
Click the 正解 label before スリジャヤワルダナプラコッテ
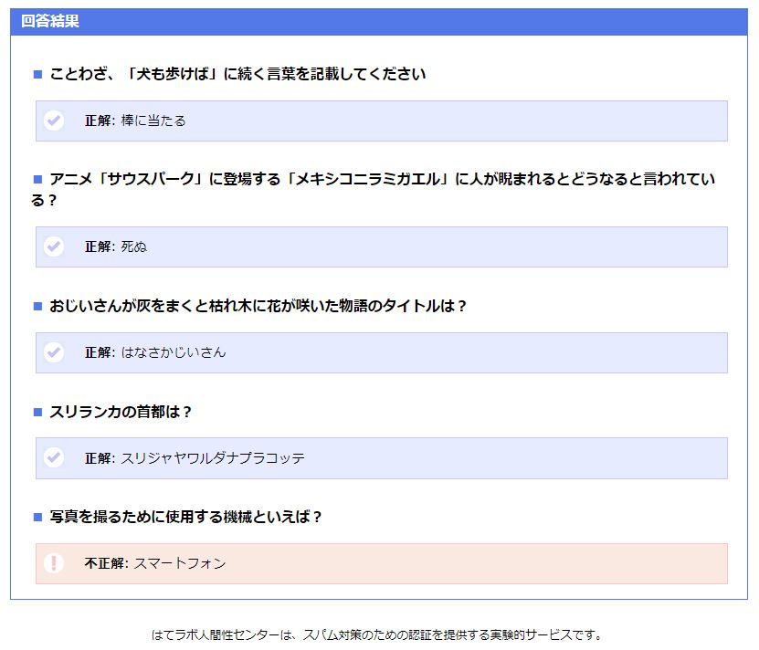[99, 458]
